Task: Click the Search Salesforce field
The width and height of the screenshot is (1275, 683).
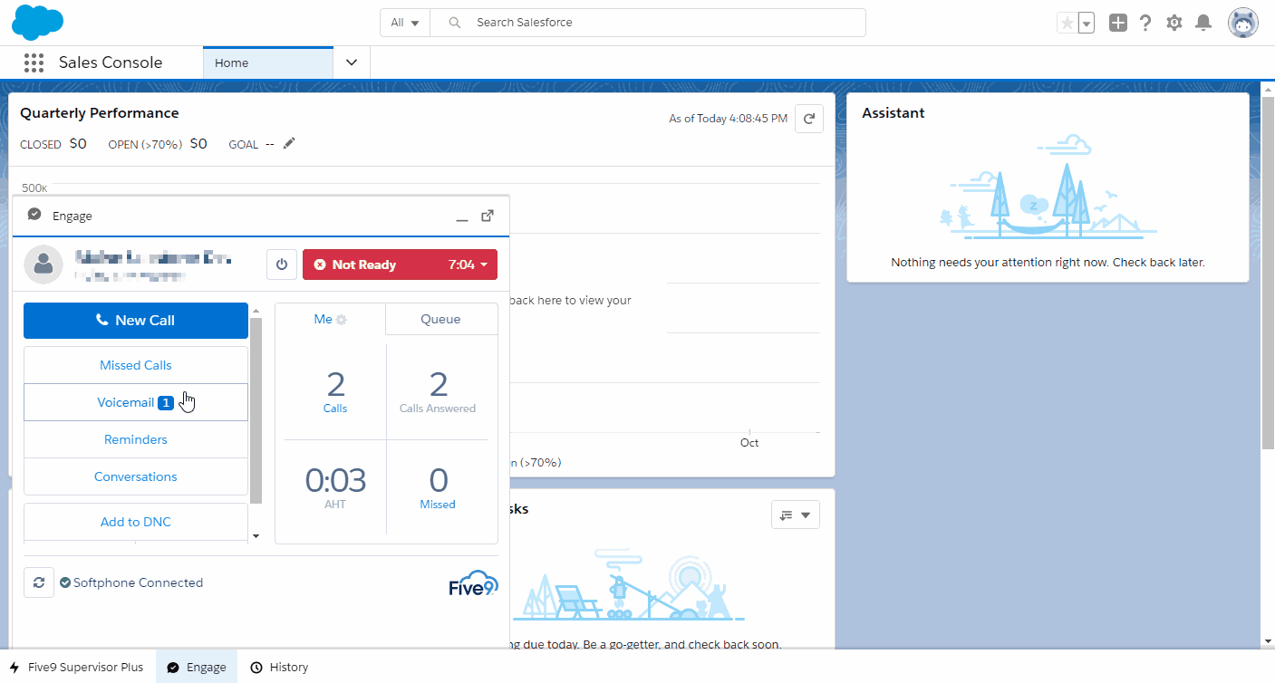Action: 648,23
